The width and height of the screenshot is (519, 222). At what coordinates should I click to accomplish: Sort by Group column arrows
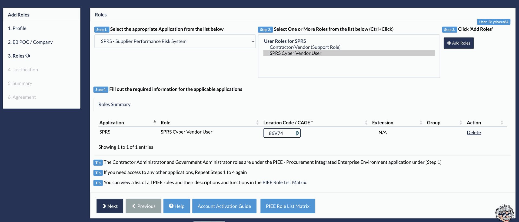[461, 122]
